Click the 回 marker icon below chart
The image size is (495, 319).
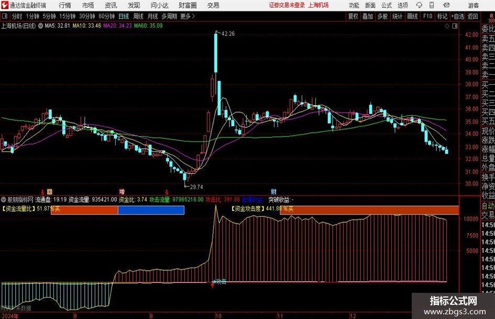pos(50,191)
